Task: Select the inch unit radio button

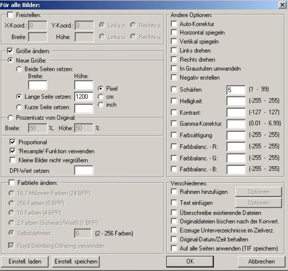Action: (x=101, y=104)
